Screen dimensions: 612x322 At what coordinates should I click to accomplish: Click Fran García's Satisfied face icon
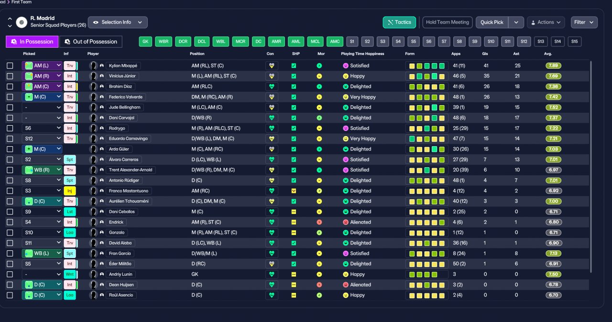[345, 253]
